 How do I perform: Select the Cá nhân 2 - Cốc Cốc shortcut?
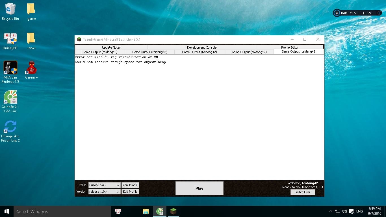pos(10,102)
